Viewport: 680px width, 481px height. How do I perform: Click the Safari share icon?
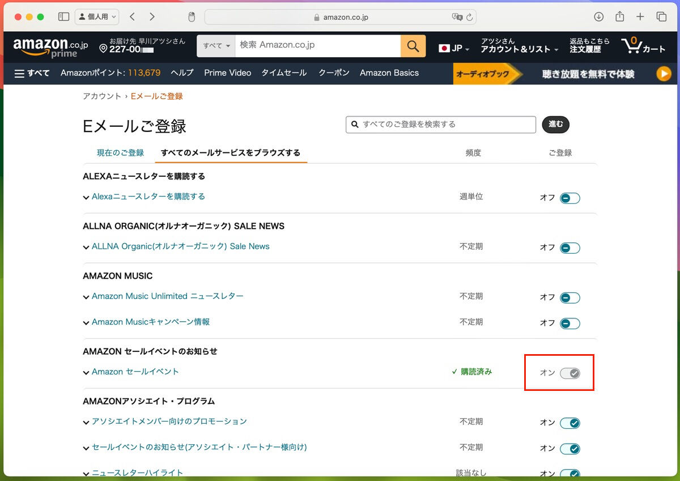coord(619,16)
